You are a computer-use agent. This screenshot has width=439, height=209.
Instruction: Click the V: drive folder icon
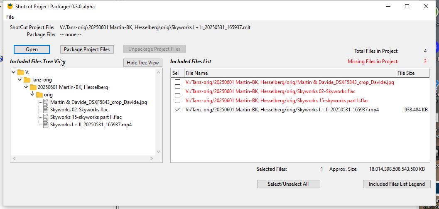[x=20, y=72]
